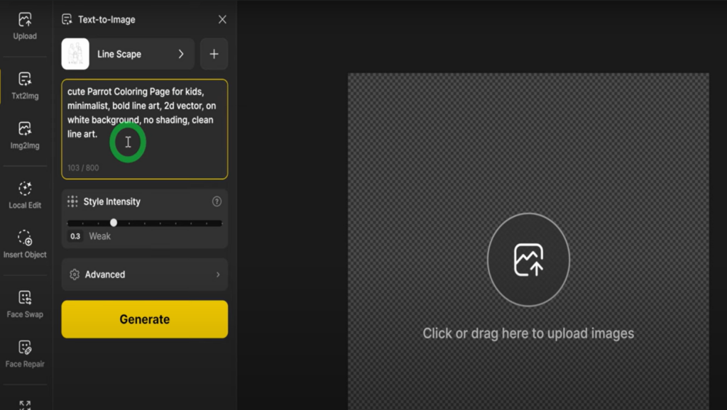Click the Style Intensity help icon
The width and height of the screenshot is (727, 410).
(x=217, y=201)
